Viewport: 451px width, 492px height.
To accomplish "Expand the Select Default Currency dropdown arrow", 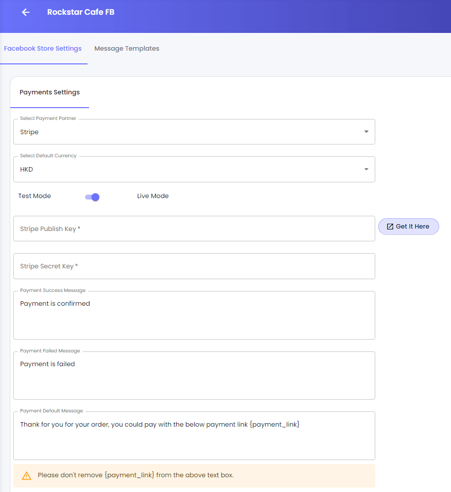I will (366, 169).
